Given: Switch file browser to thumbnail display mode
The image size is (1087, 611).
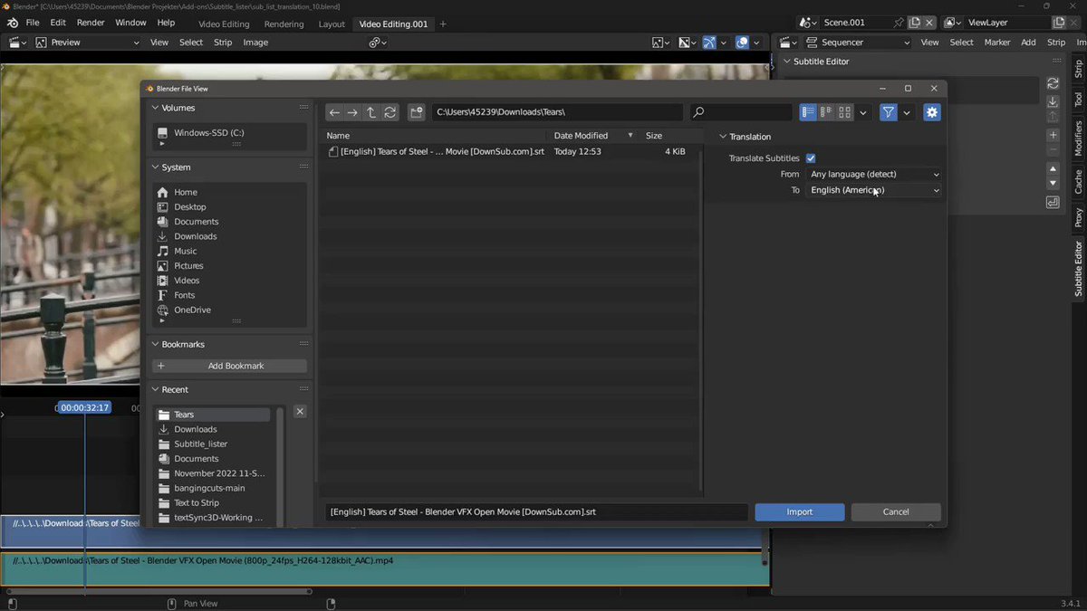Looking at the screenshot, I should click(844, 112).
